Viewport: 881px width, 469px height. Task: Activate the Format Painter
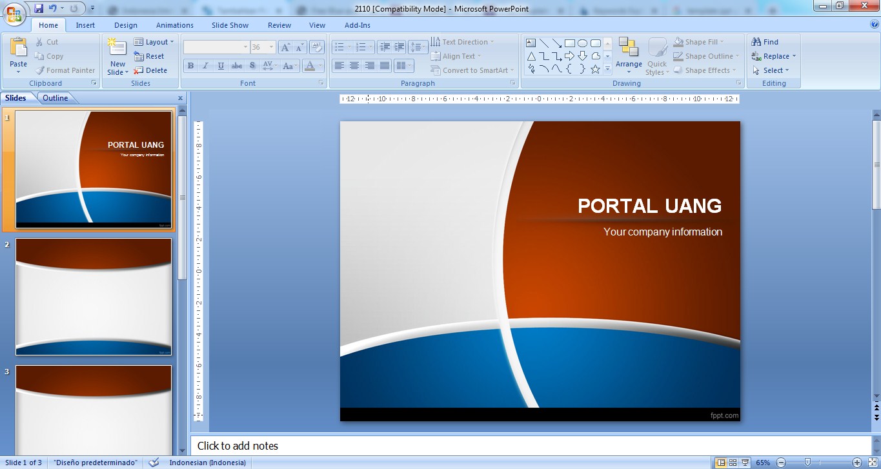click(65, 70)
